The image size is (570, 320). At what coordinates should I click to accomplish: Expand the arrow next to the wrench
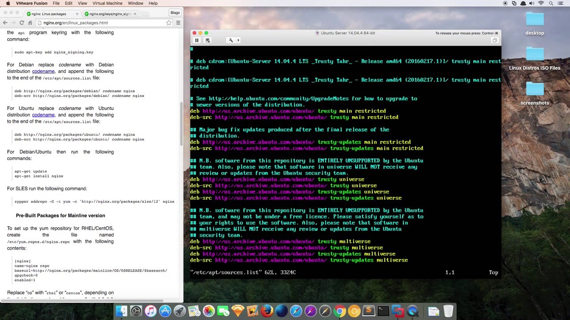click(238, 40)
